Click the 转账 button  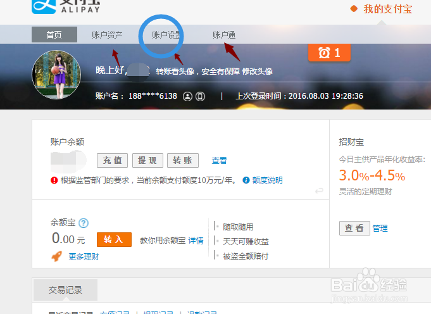tap(183, 160)
